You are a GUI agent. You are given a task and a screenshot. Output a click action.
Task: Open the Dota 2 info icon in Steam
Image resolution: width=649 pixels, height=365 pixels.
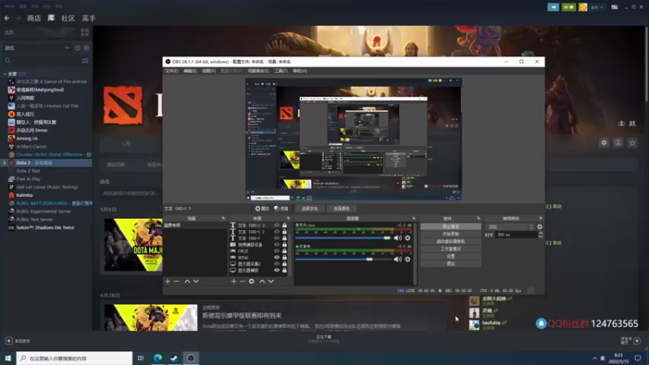618,143
